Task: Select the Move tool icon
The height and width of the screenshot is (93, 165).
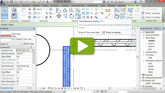Action: pos(59,16)
